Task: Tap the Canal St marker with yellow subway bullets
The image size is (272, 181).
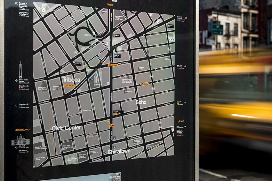Action: (118, 112)
